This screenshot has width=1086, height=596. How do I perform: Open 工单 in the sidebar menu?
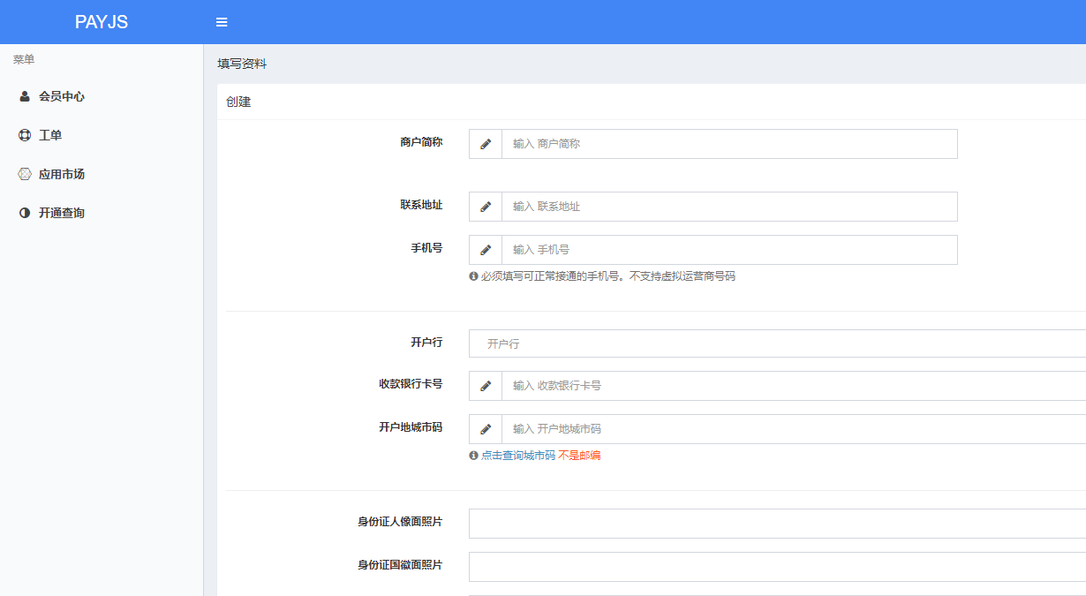50,135
